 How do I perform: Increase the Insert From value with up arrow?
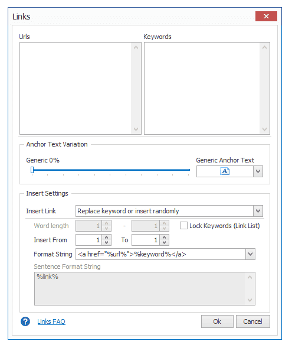point(107,238)
